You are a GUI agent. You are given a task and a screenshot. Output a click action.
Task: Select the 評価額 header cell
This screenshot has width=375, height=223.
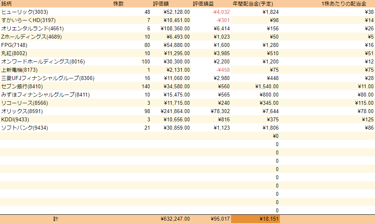click(x=161, y=4)
